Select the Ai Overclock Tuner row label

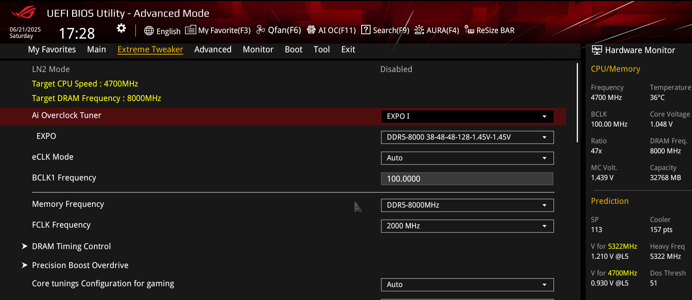coord(67,115)
